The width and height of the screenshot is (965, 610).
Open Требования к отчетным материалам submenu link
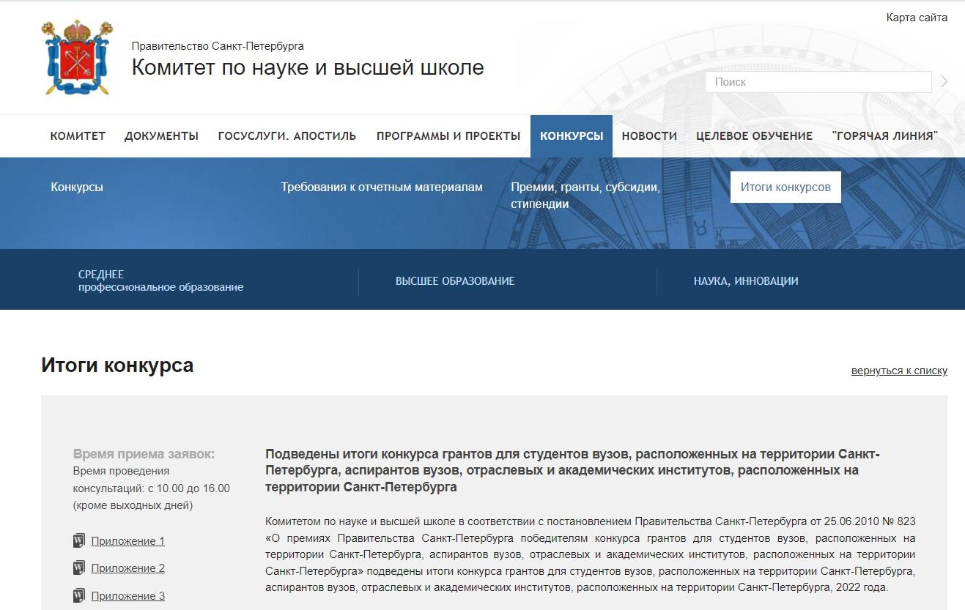[382, 187]
